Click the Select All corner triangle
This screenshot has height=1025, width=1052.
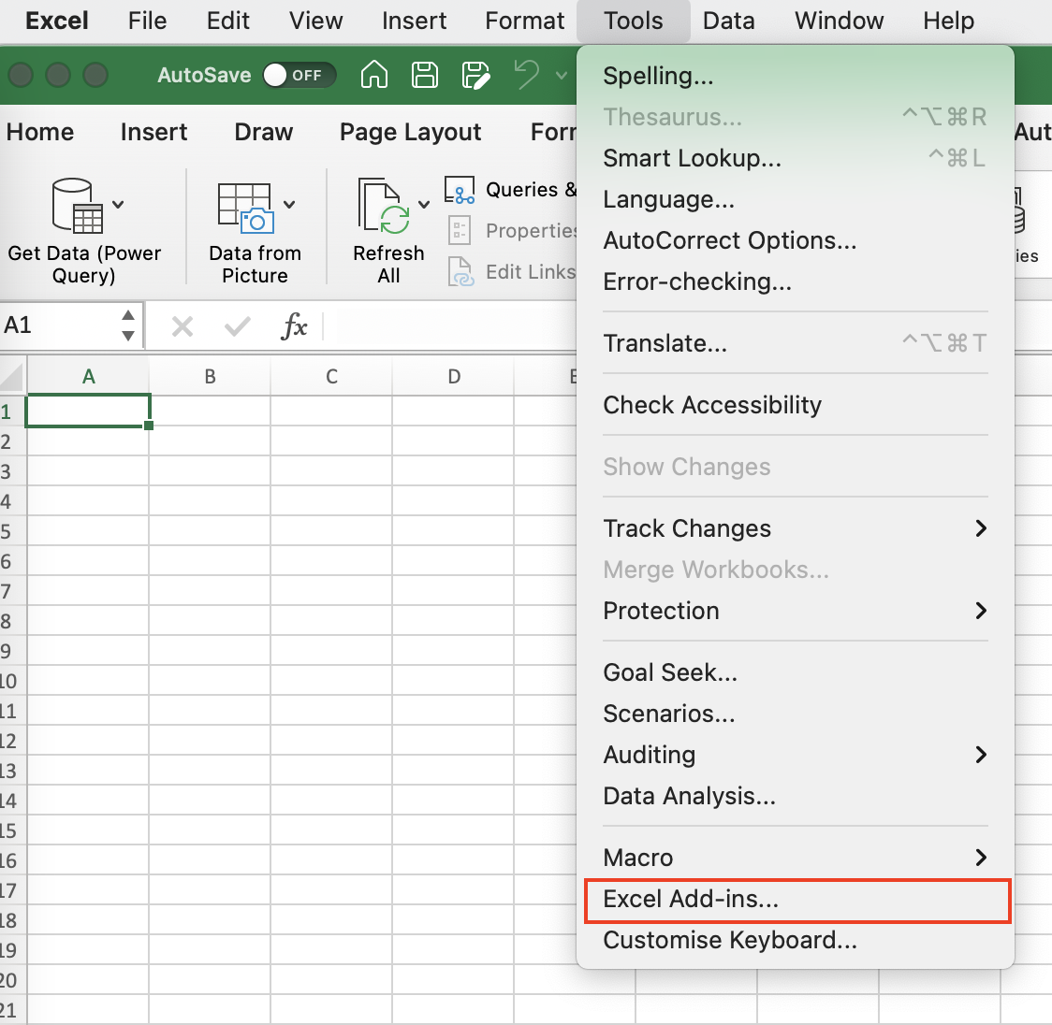point(12,377)
